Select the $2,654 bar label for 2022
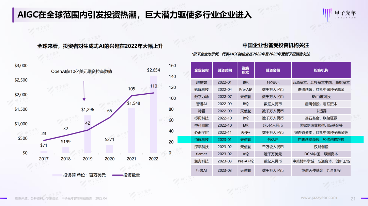The width and height of the screenshot is (368, 206). pyautogui.click(x=153, y=70)
